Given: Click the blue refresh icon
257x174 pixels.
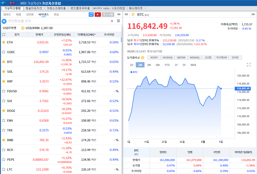Looking at the screenshot, I should tap(91, 15).
